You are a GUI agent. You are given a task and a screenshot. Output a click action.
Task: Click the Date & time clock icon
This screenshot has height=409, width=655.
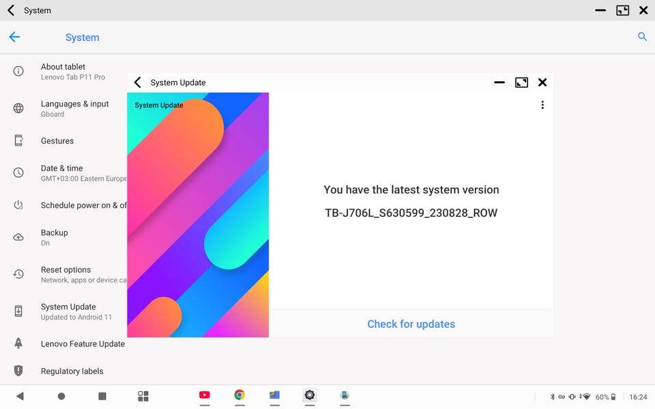(x=18, y=172)
